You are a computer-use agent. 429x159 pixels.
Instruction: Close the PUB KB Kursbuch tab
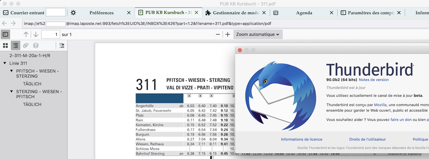[196, 13]
